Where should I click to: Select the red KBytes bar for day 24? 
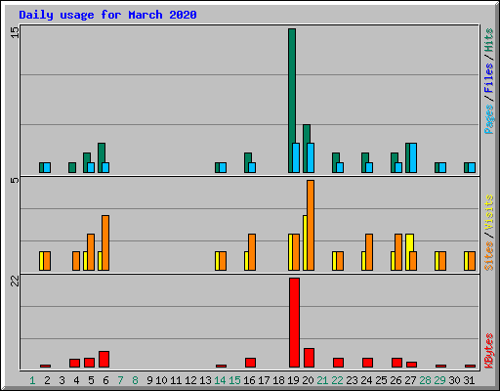pyautogui.click(x=368, y=363)
